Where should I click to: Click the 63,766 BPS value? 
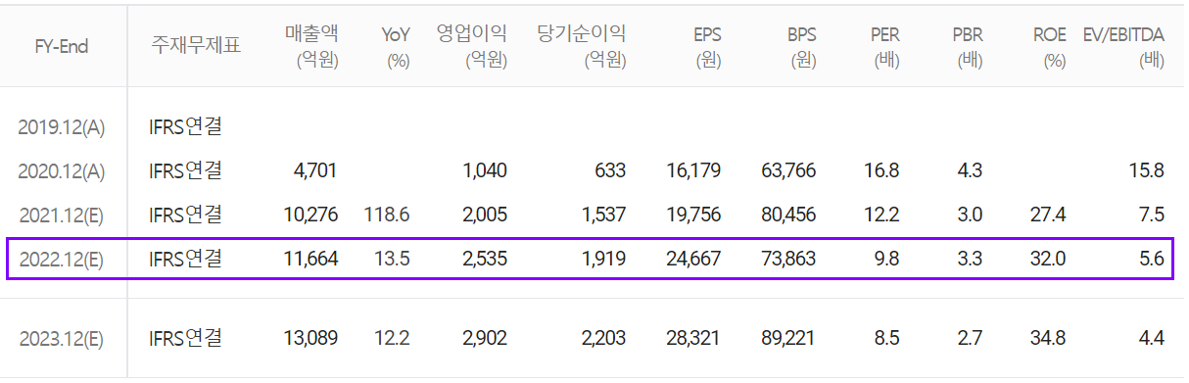tap(788, 170)
